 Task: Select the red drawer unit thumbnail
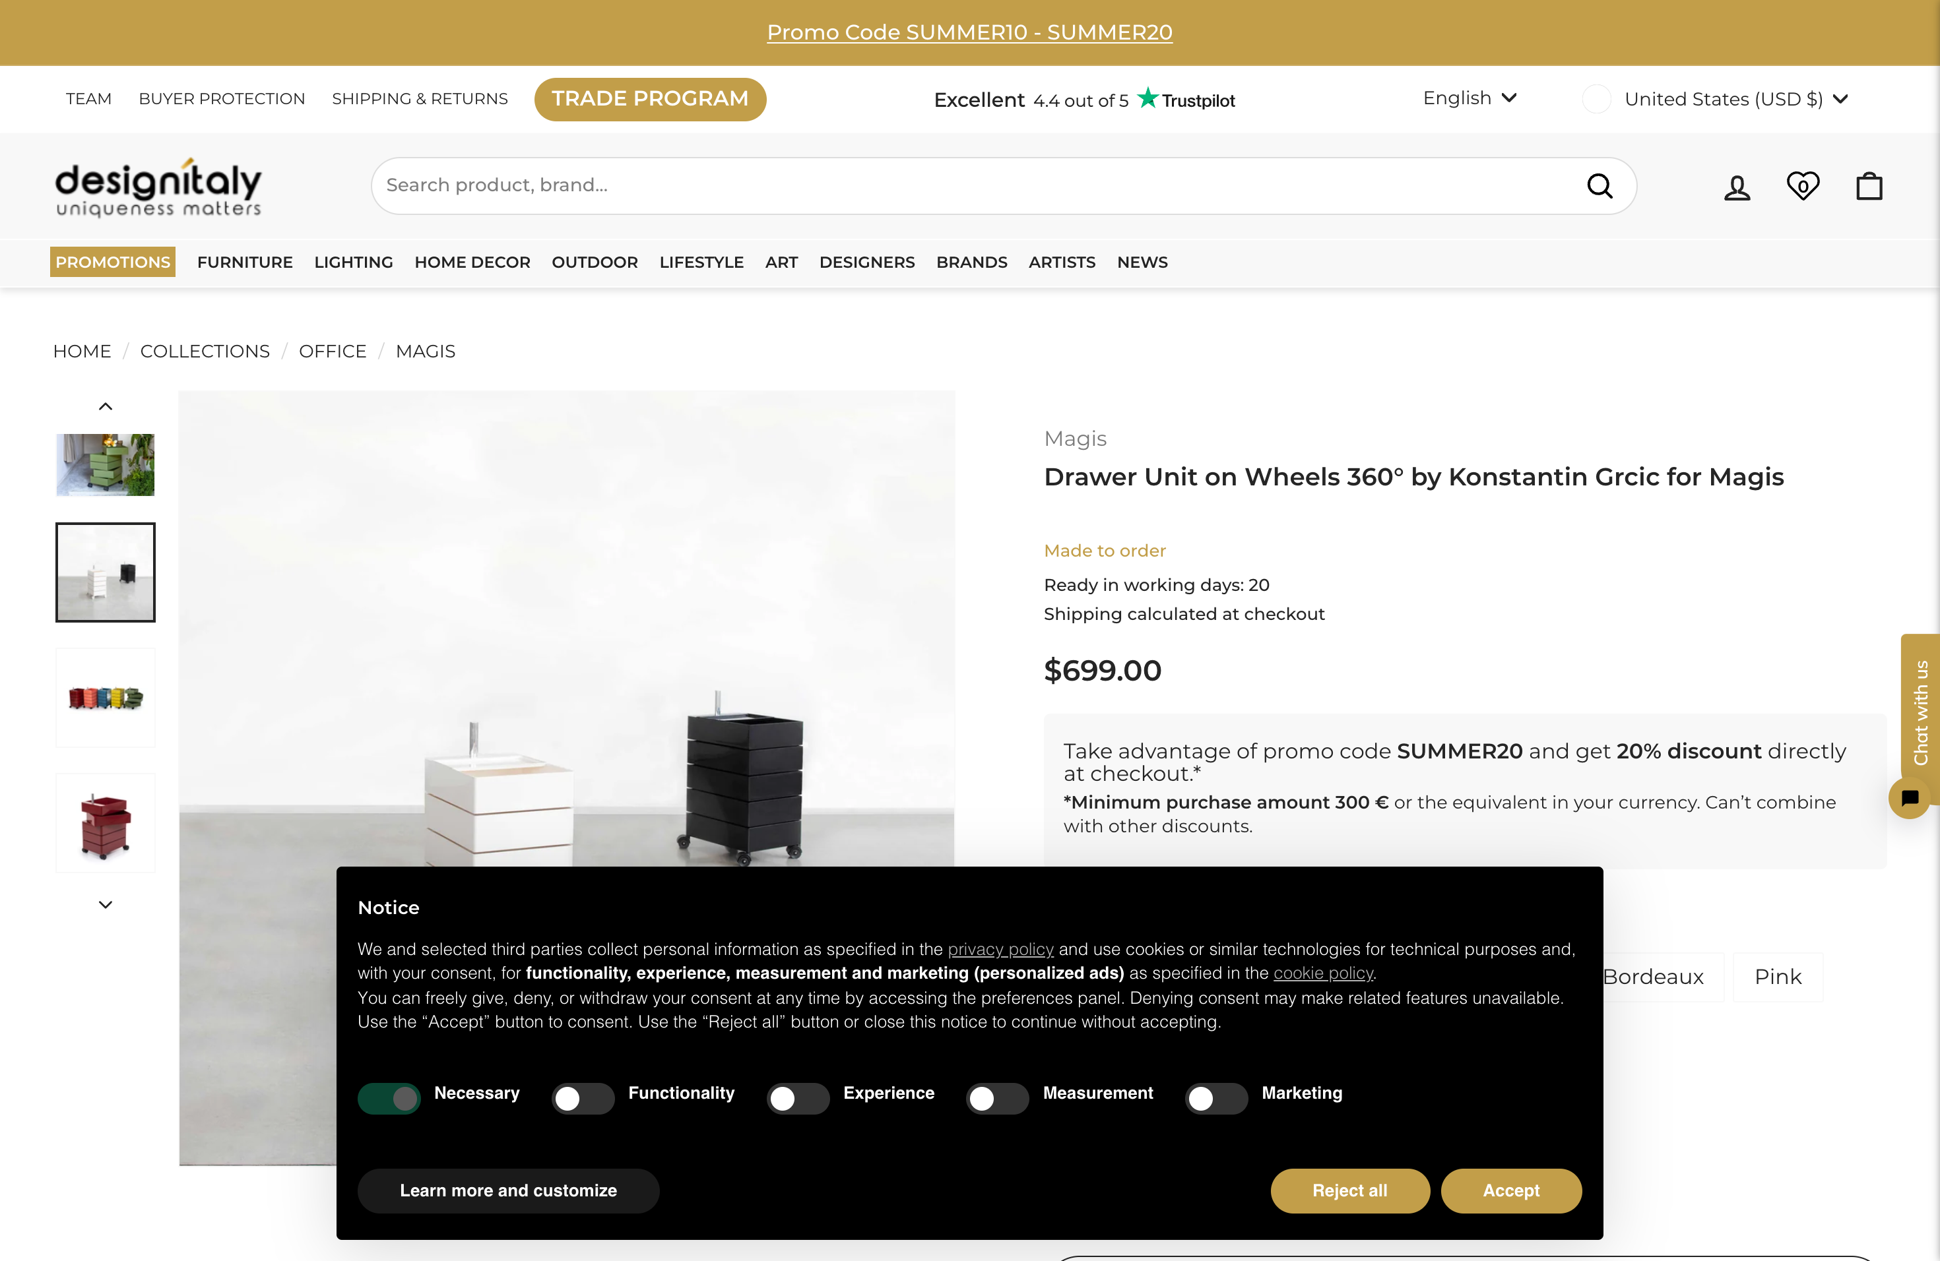[104, 822]
